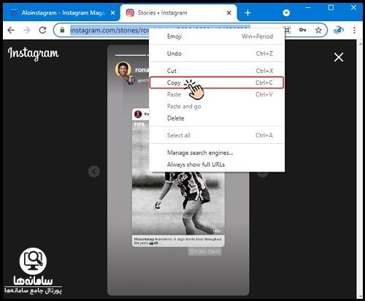This screenshot has width=365, height=301.
Task: Minimize the browser window
Action: pos(308,8)
